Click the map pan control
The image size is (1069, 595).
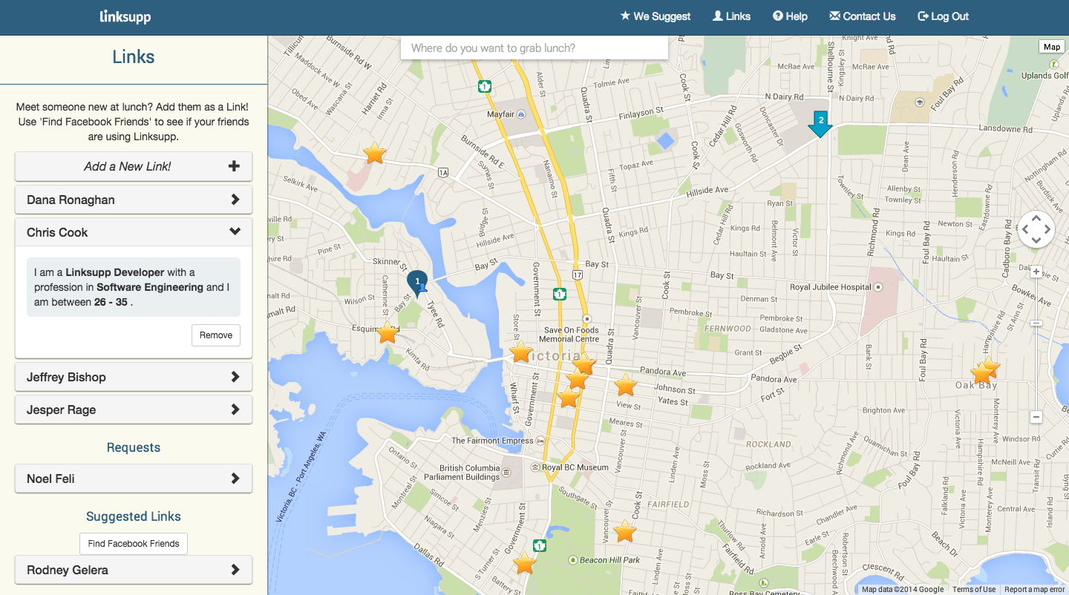(x=1036, y=229)
